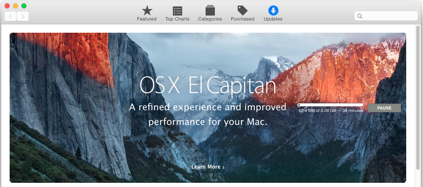Screen dimensions: 423x187
Task: Click the '62.4 MB of 6.08 GB' status text
Action: (317, 111)
